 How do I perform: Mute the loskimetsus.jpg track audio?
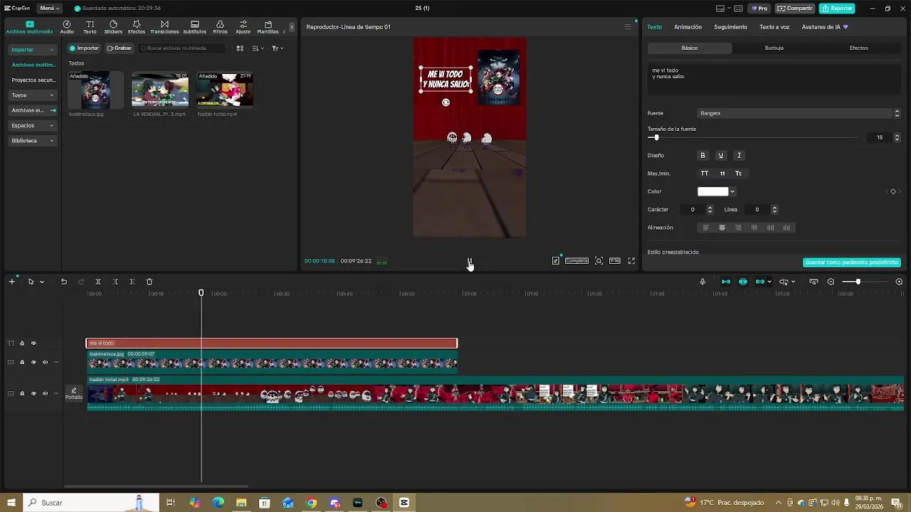(x=45, y=362)
